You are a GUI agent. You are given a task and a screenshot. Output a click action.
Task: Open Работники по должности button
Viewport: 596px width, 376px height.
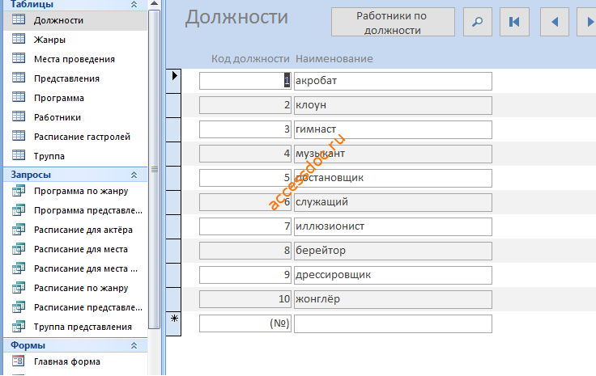[x=393, y=22]
